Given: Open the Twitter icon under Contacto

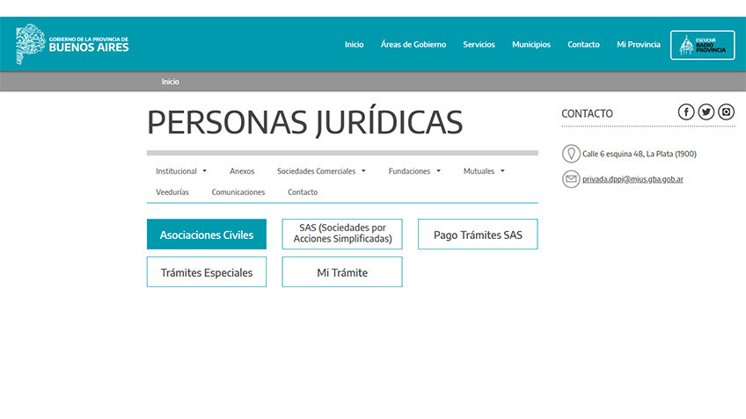Looking at the screenshot, I should tap(706, 112).
